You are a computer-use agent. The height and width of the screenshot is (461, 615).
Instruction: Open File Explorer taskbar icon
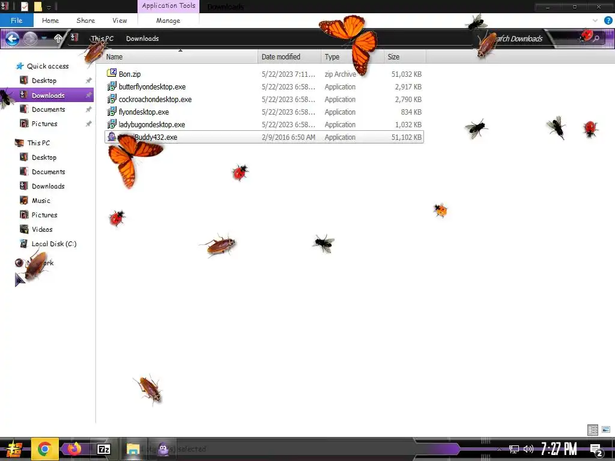coord(133,449)
